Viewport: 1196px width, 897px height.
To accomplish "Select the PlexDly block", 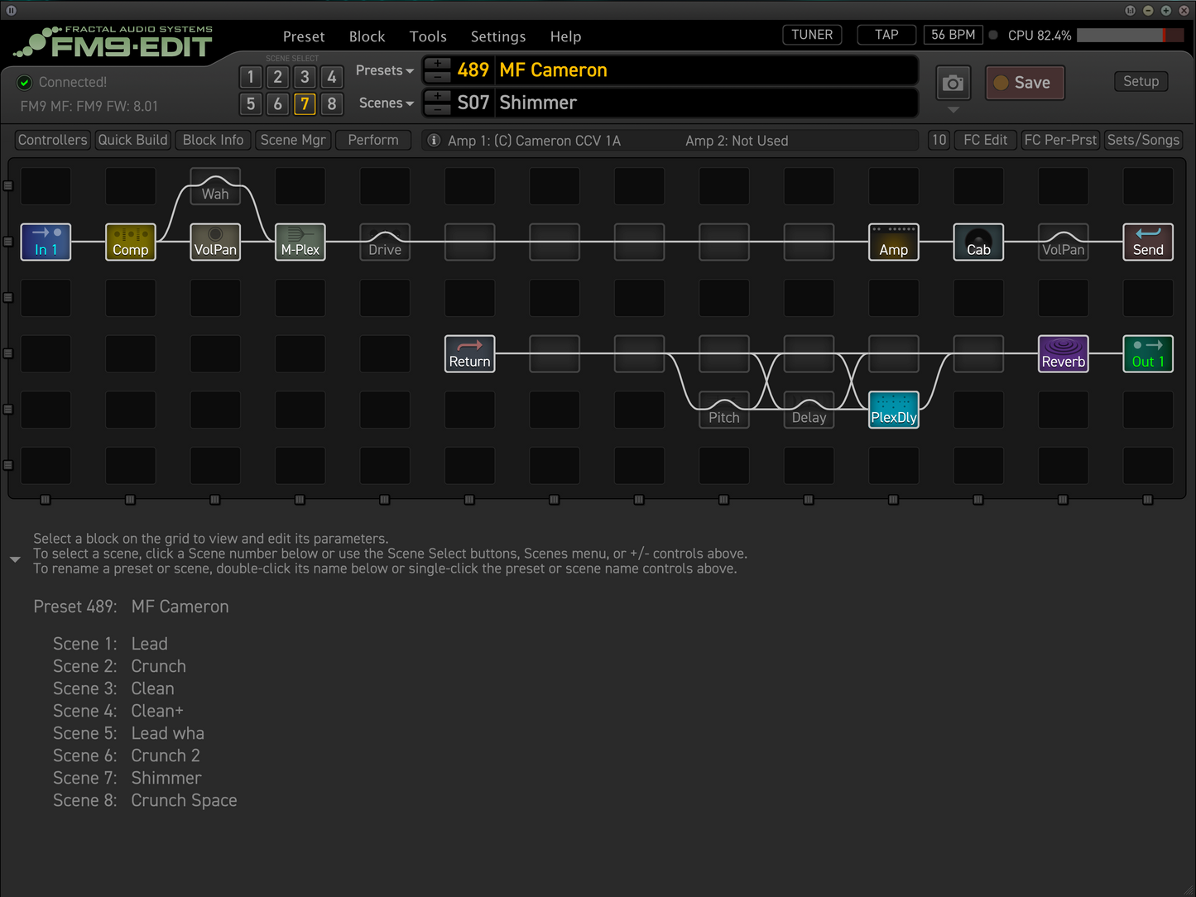I will [x=894, y=410].
